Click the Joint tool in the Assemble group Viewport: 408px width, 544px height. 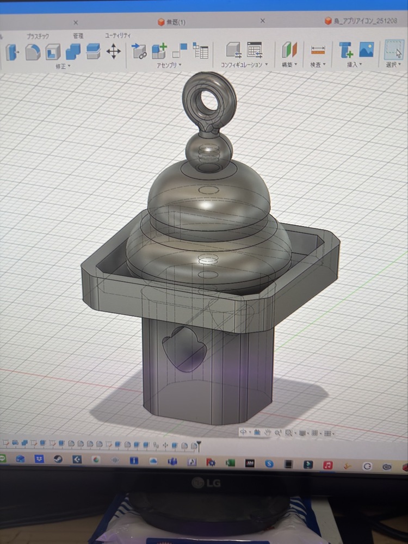[139, 52]
